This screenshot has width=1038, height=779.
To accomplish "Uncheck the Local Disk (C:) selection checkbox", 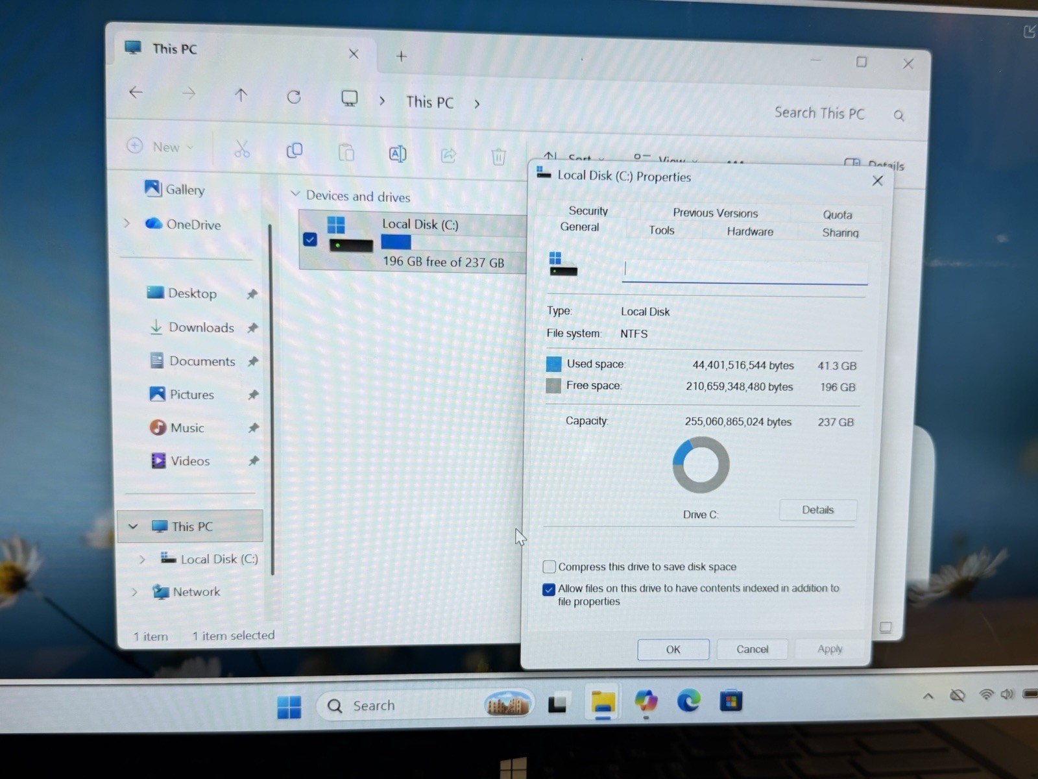I will pyautogui.click(x=310, y=240).
